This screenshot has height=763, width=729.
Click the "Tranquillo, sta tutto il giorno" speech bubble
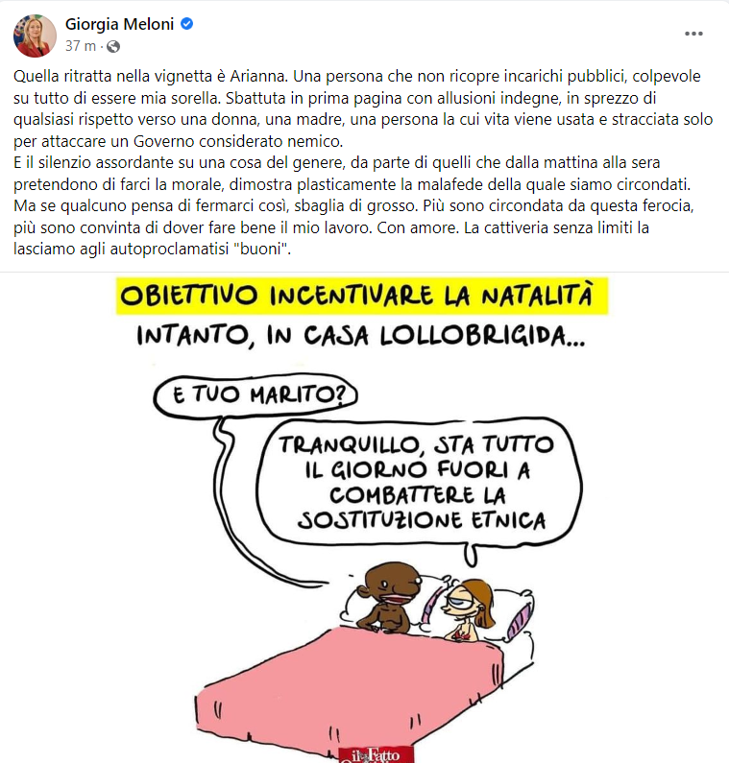click(x=420, y=482)
